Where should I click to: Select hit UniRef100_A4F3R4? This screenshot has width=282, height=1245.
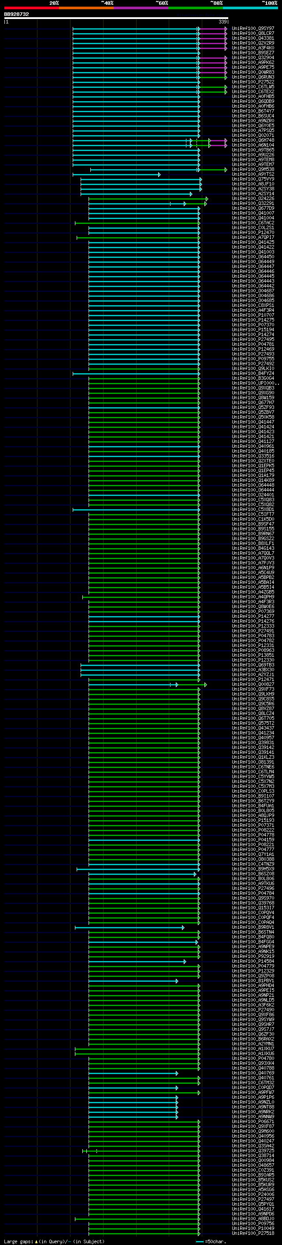[253, 310]
